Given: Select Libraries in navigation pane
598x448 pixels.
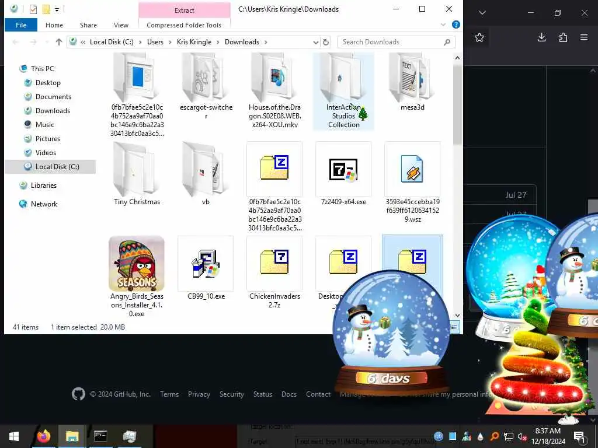Looking at the screenshot, I should click(43, 185).
